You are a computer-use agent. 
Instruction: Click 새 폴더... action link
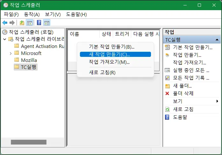183,86
